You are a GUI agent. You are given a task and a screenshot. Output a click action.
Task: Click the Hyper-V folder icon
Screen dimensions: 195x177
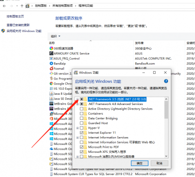[x=85, y=128]
